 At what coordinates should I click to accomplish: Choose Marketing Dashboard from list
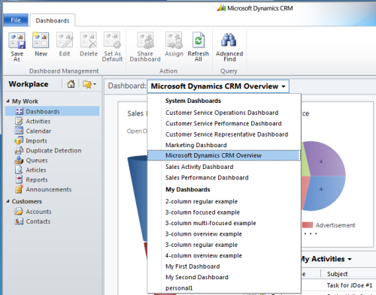tap(196, 145)
